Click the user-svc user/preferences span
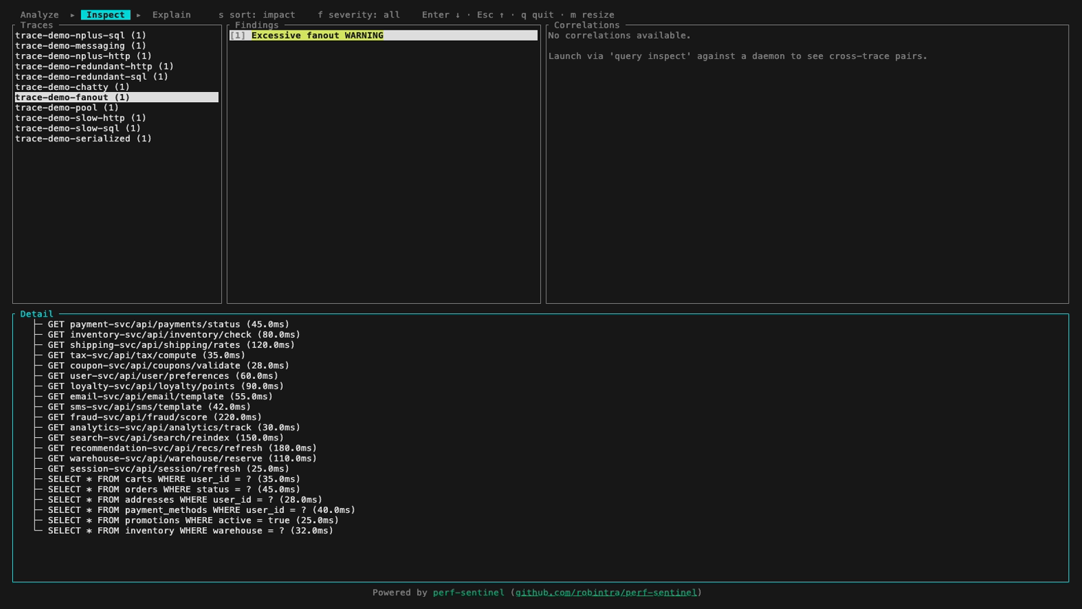 [163, 376]
